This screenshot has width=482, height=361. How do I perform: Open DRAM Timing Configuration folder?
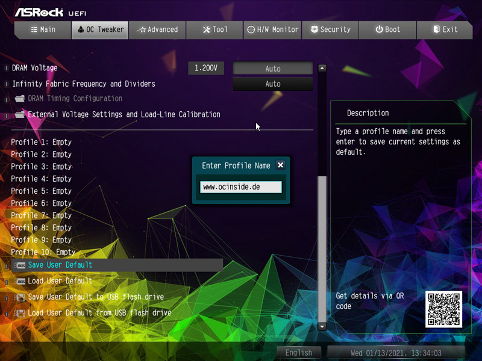click(x=75, y=99)
